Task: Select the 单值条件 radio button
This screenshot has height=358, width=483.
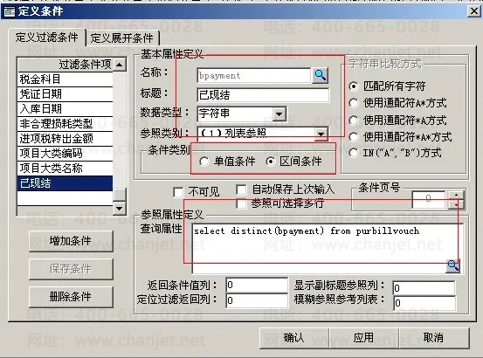Action: (204, 162)
